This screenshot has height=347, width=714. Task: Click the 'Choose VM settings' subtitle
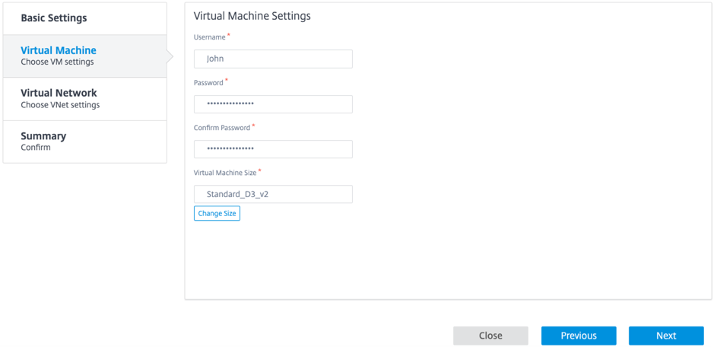pos(57,62)
